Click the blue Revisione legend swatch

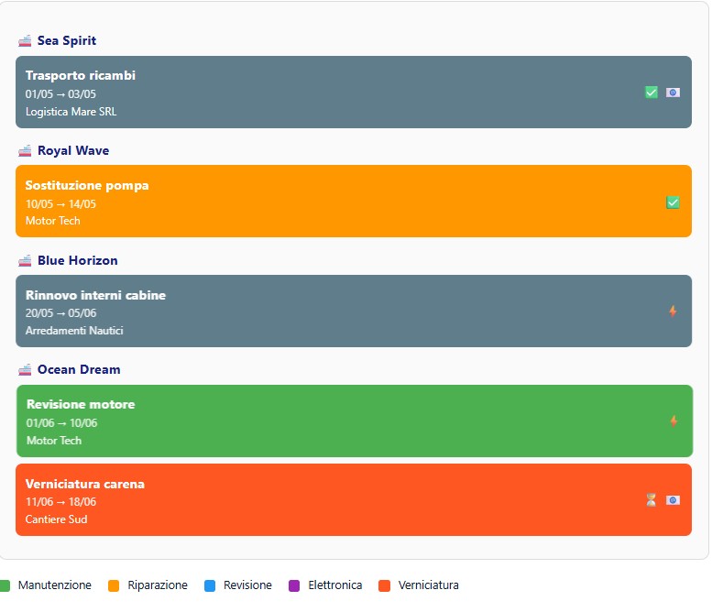tap(210, 585)
